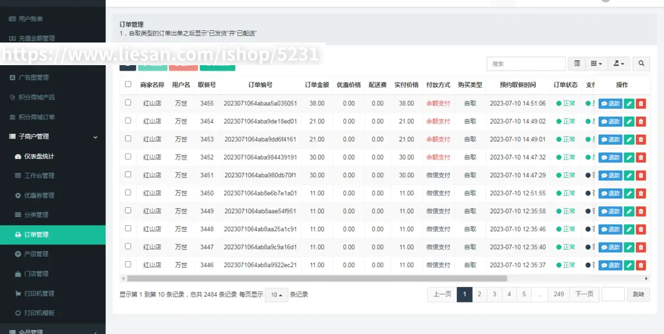Open 门店管理 in the sidebar

53,274
